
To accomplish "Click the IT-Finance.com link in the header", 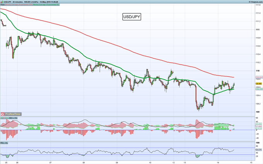I will pos(256,2).
